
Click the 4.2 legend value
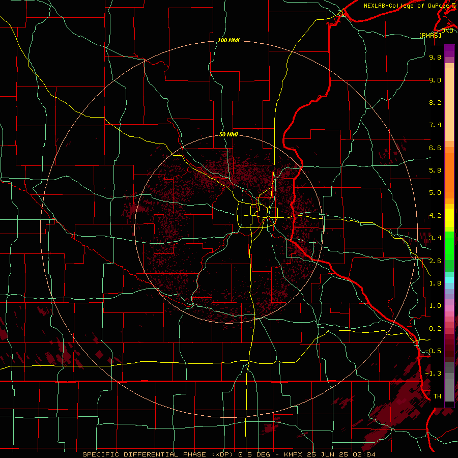(x=435, y=216)
